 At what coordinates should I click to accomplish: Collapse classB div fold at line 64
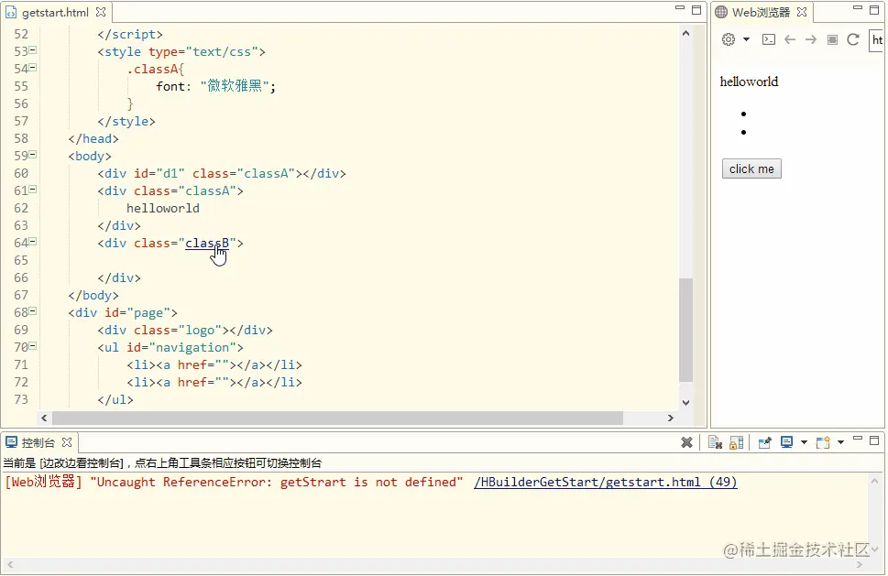(x=33, y=242)
